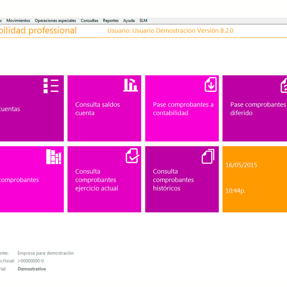Open the bright pink comprobantes tile
The image size is (287, 287).
click(x=32, y=179)
